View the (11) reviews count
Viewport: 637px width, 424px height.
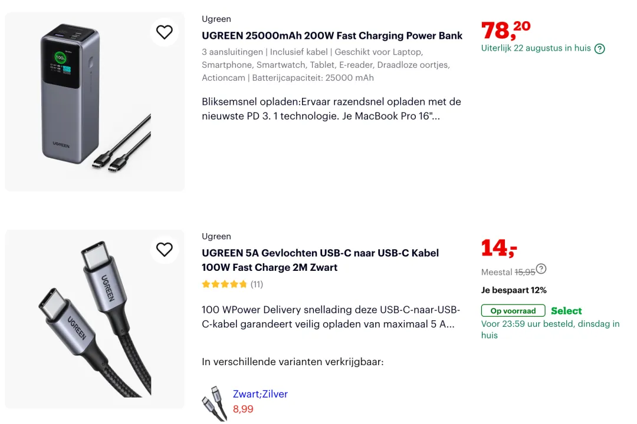point(257,284)
